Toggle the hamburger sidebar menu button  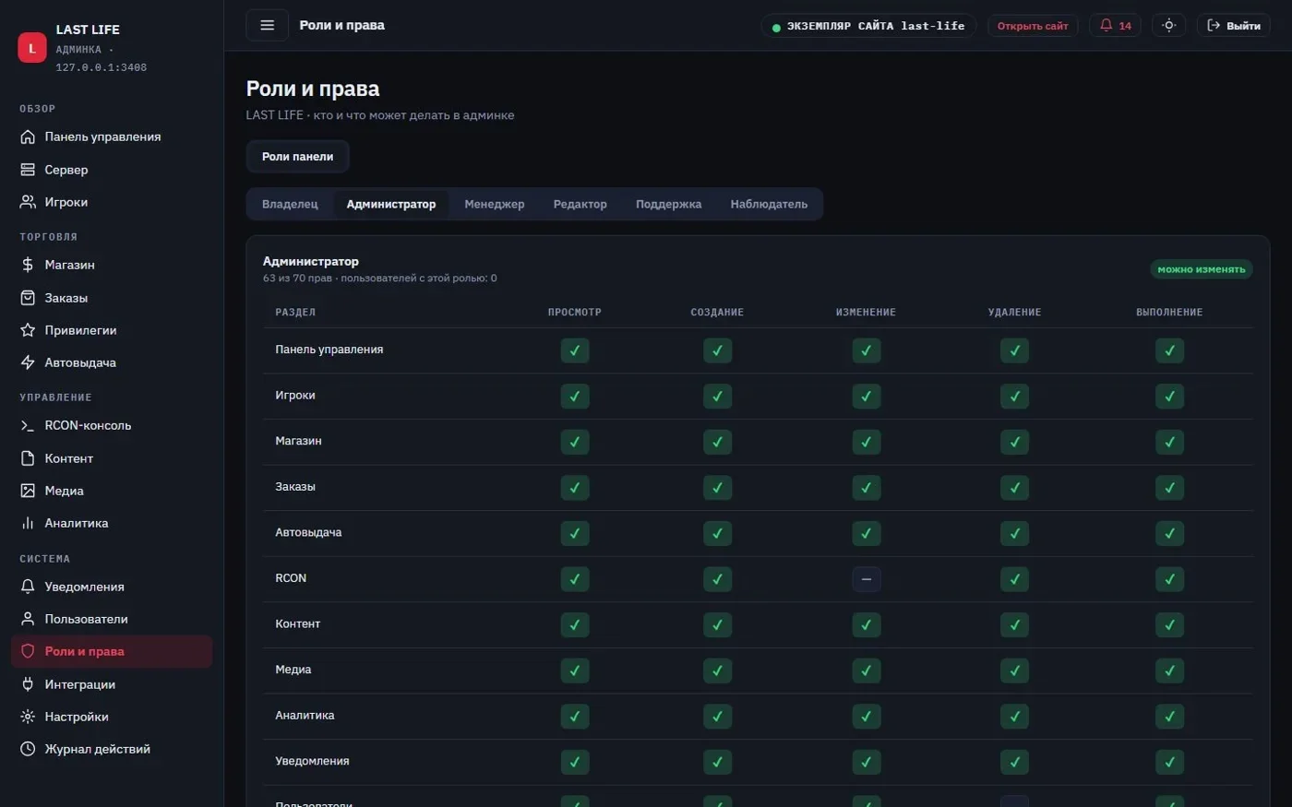click(268, 25)
